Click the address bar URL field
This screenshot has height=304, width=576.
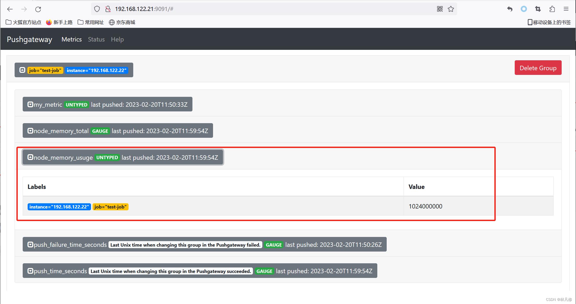pos(274,9)
